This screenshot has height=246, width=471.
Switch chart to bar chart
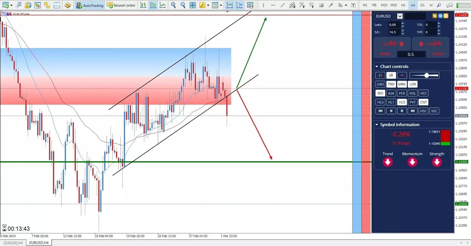pos(143,5)
